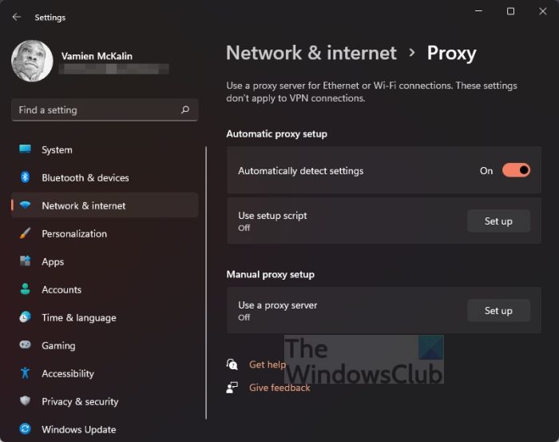559x442 pixels.
Task: Navigate to Network & internet breadcrumb
Action: 311,54
